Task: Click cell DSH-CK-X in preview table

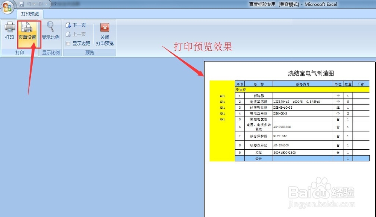Action: point(303,114)
